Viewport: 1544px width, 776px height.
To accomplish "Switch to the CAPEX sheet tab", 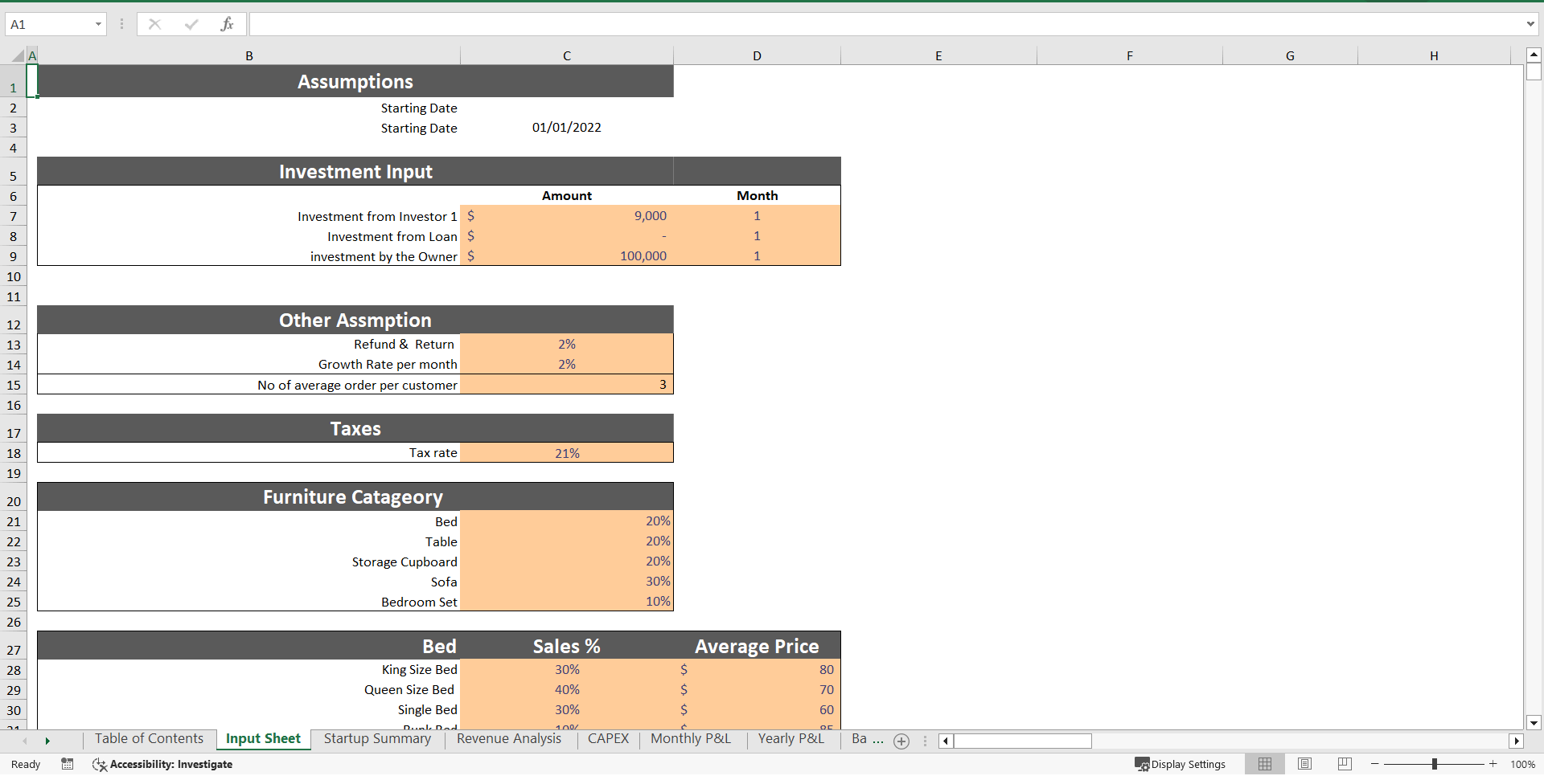I will click(x=608, y=738).
